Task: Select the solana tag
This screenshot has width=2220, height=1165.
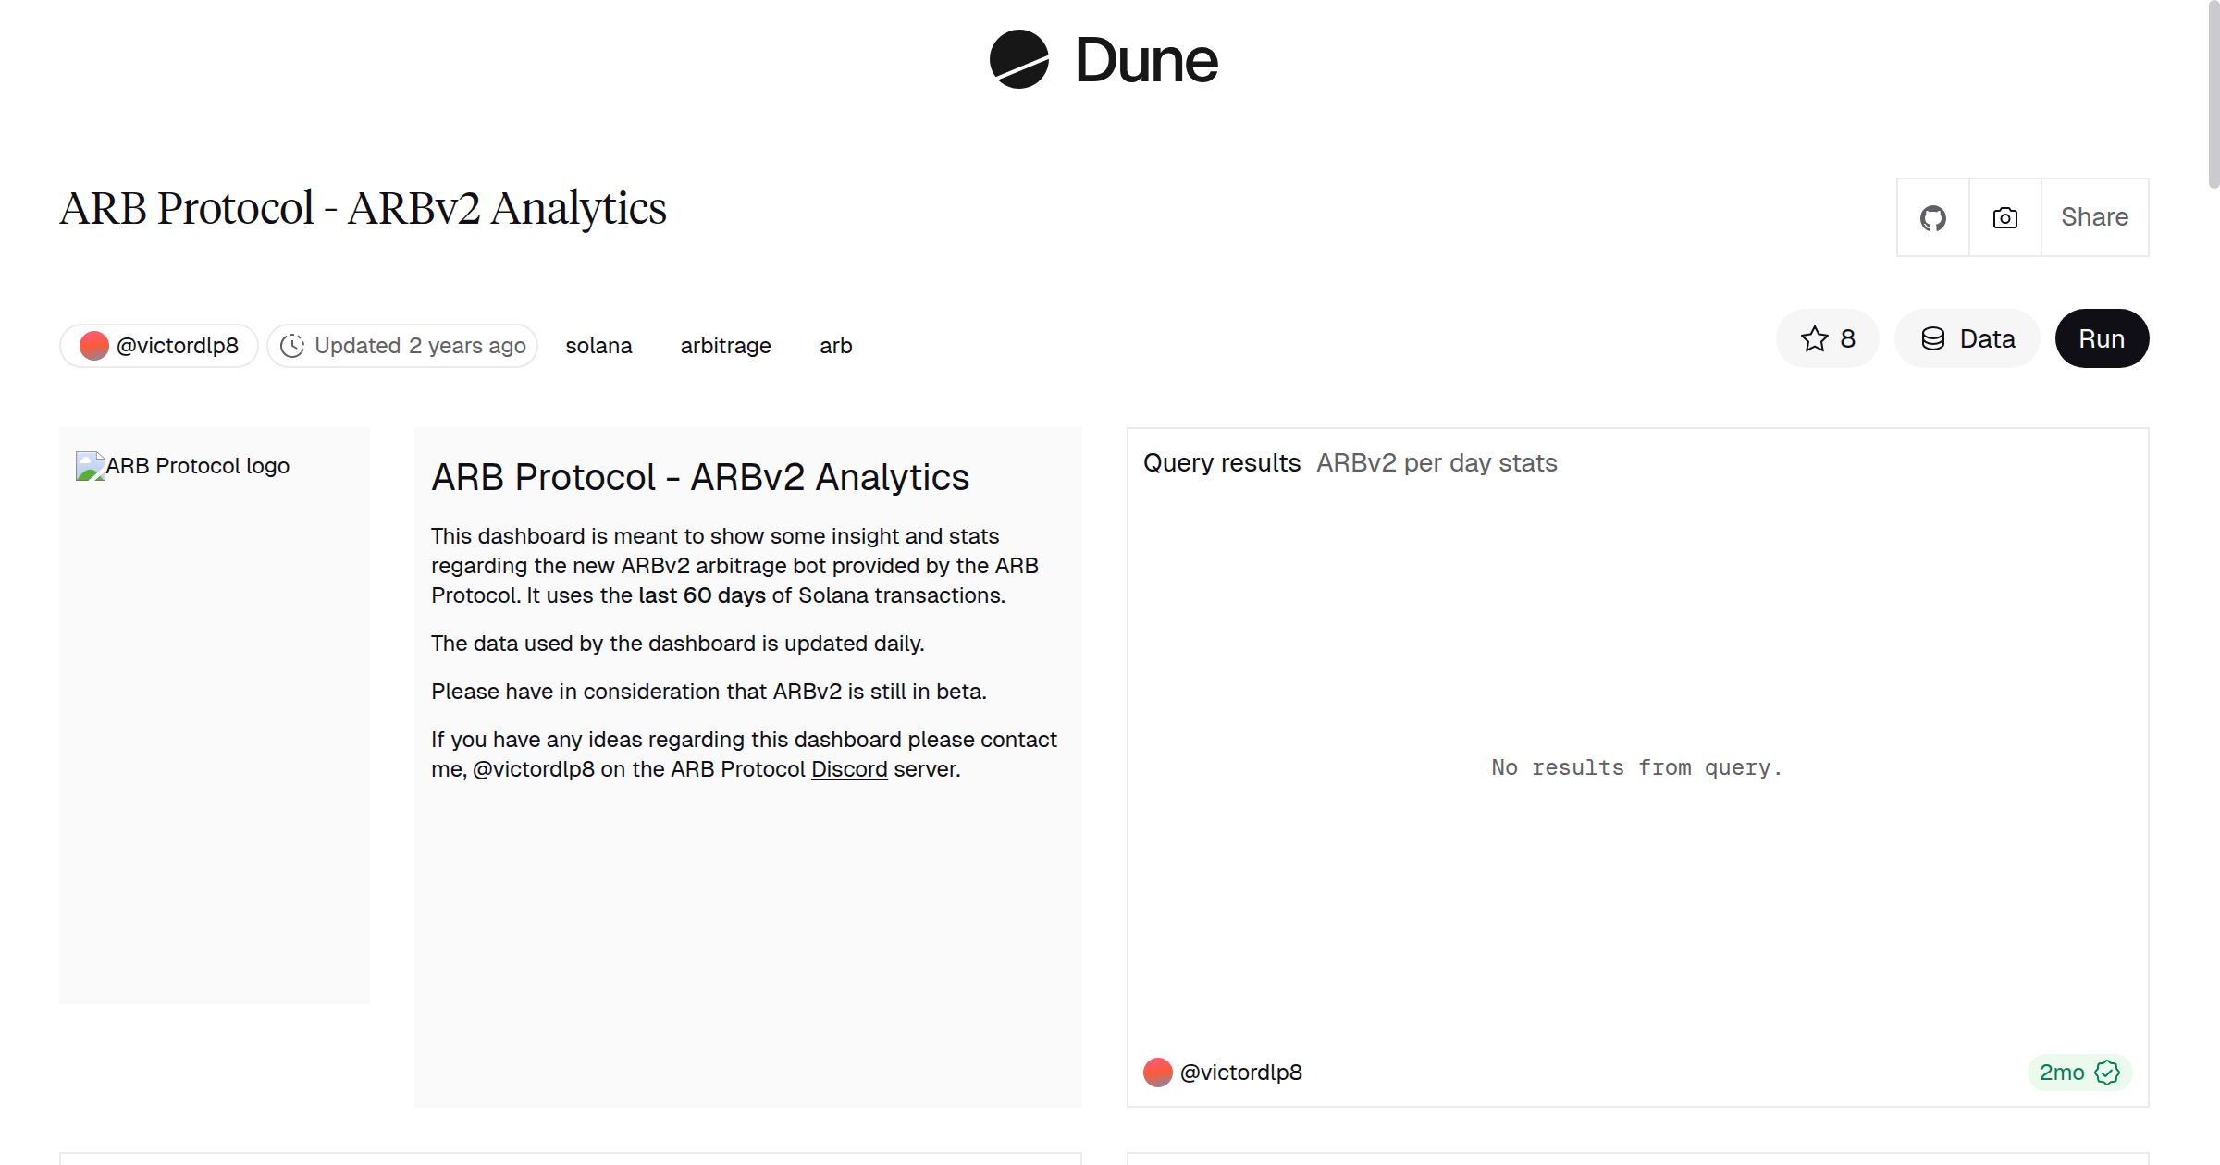Action: (598, 345)
